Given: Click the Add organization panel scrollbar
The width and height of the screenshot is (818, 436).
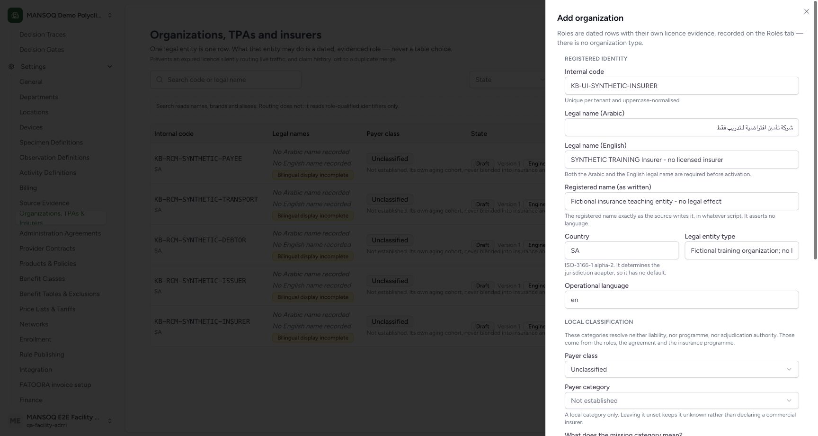Looking at the screenshot, I should pos(815,130).
